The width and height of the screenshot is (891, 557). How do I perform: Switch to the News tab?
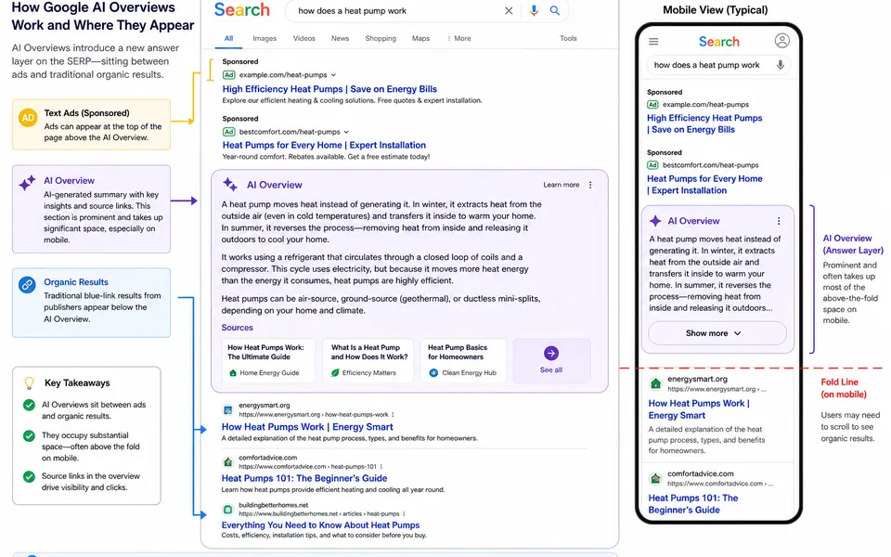tap(340, 38)
